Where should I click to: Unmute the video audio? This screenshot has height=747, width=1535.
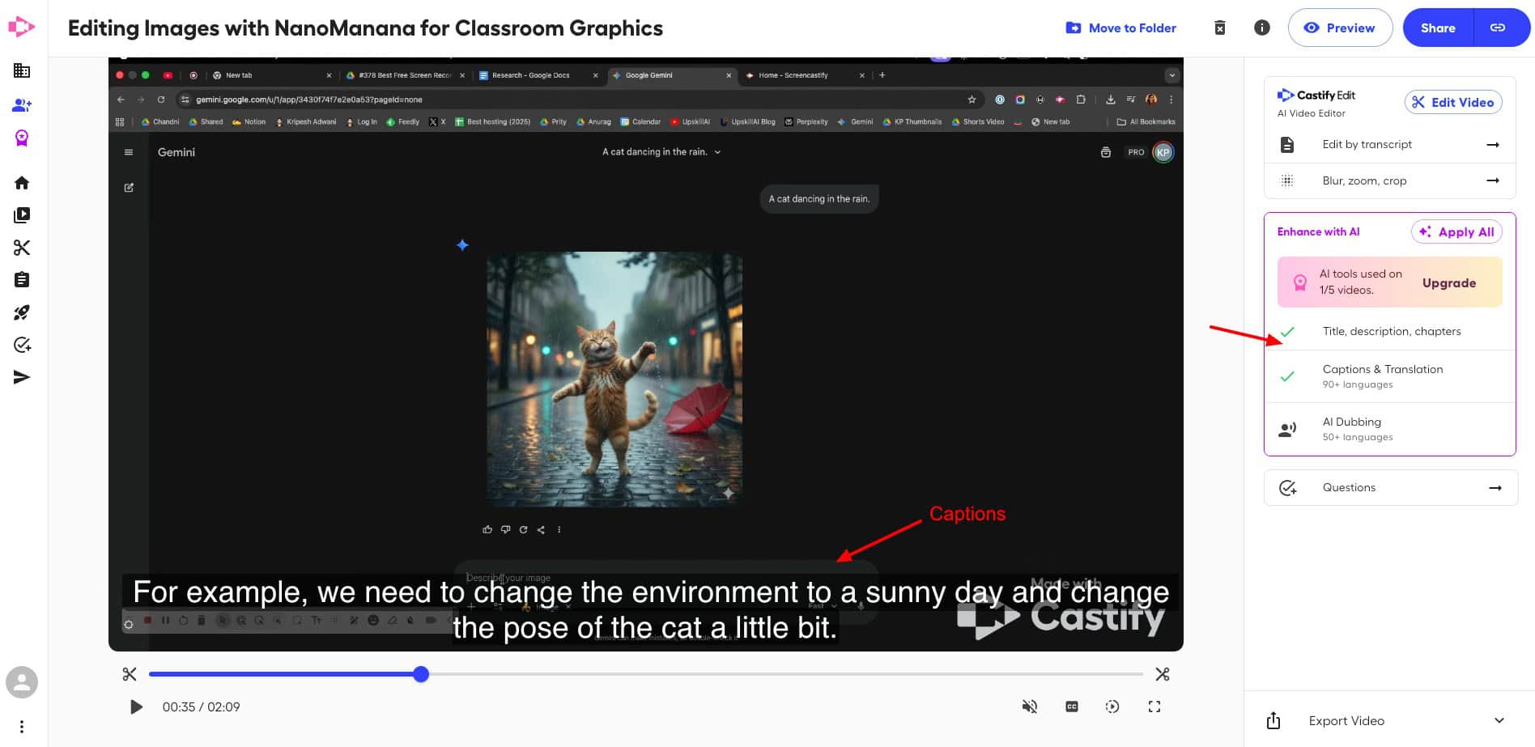[1030, 707]
